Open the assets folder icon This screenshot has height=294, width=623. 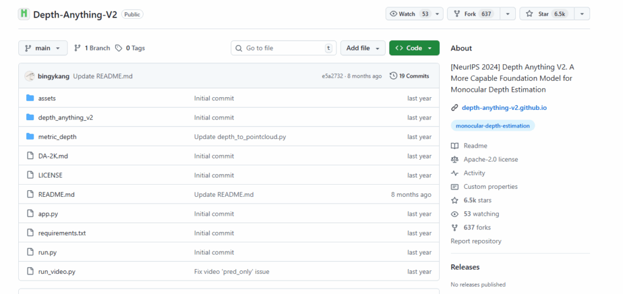(x=30, y=98)
